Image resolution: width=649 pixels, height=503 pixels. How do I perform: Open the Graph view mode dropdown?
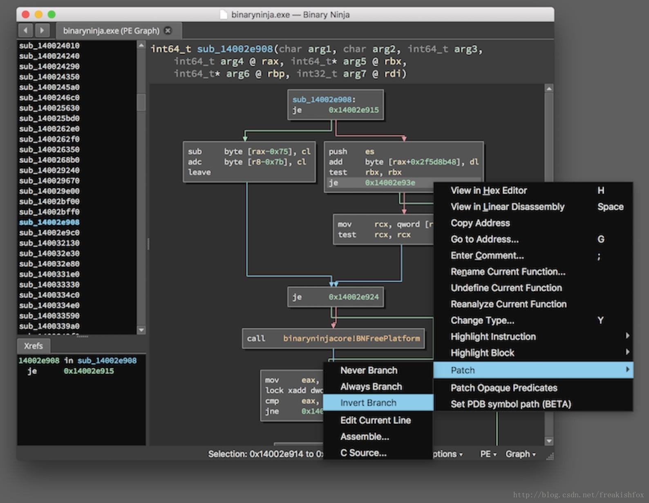[520, 454]
